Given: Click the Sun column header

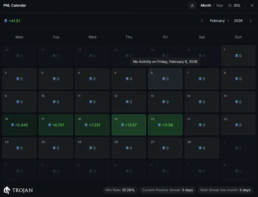Looking at the screenshot, I should tap(238, 37).
